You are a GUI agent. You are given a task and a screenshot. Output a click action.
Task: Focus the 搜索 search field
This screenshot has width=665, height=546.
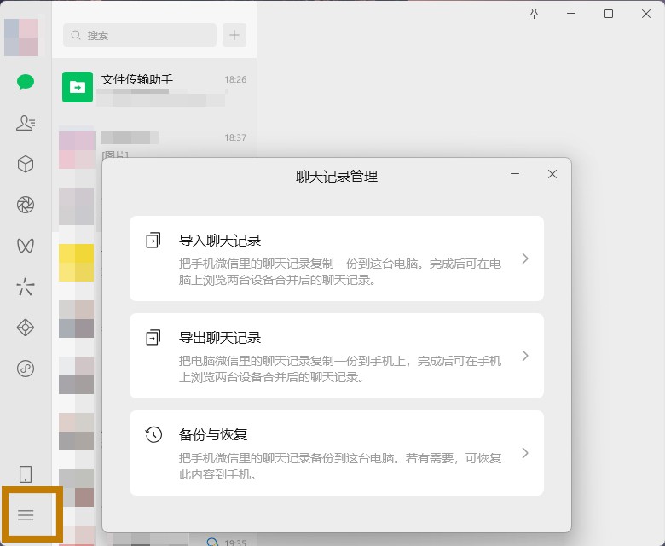pos(140,35)
